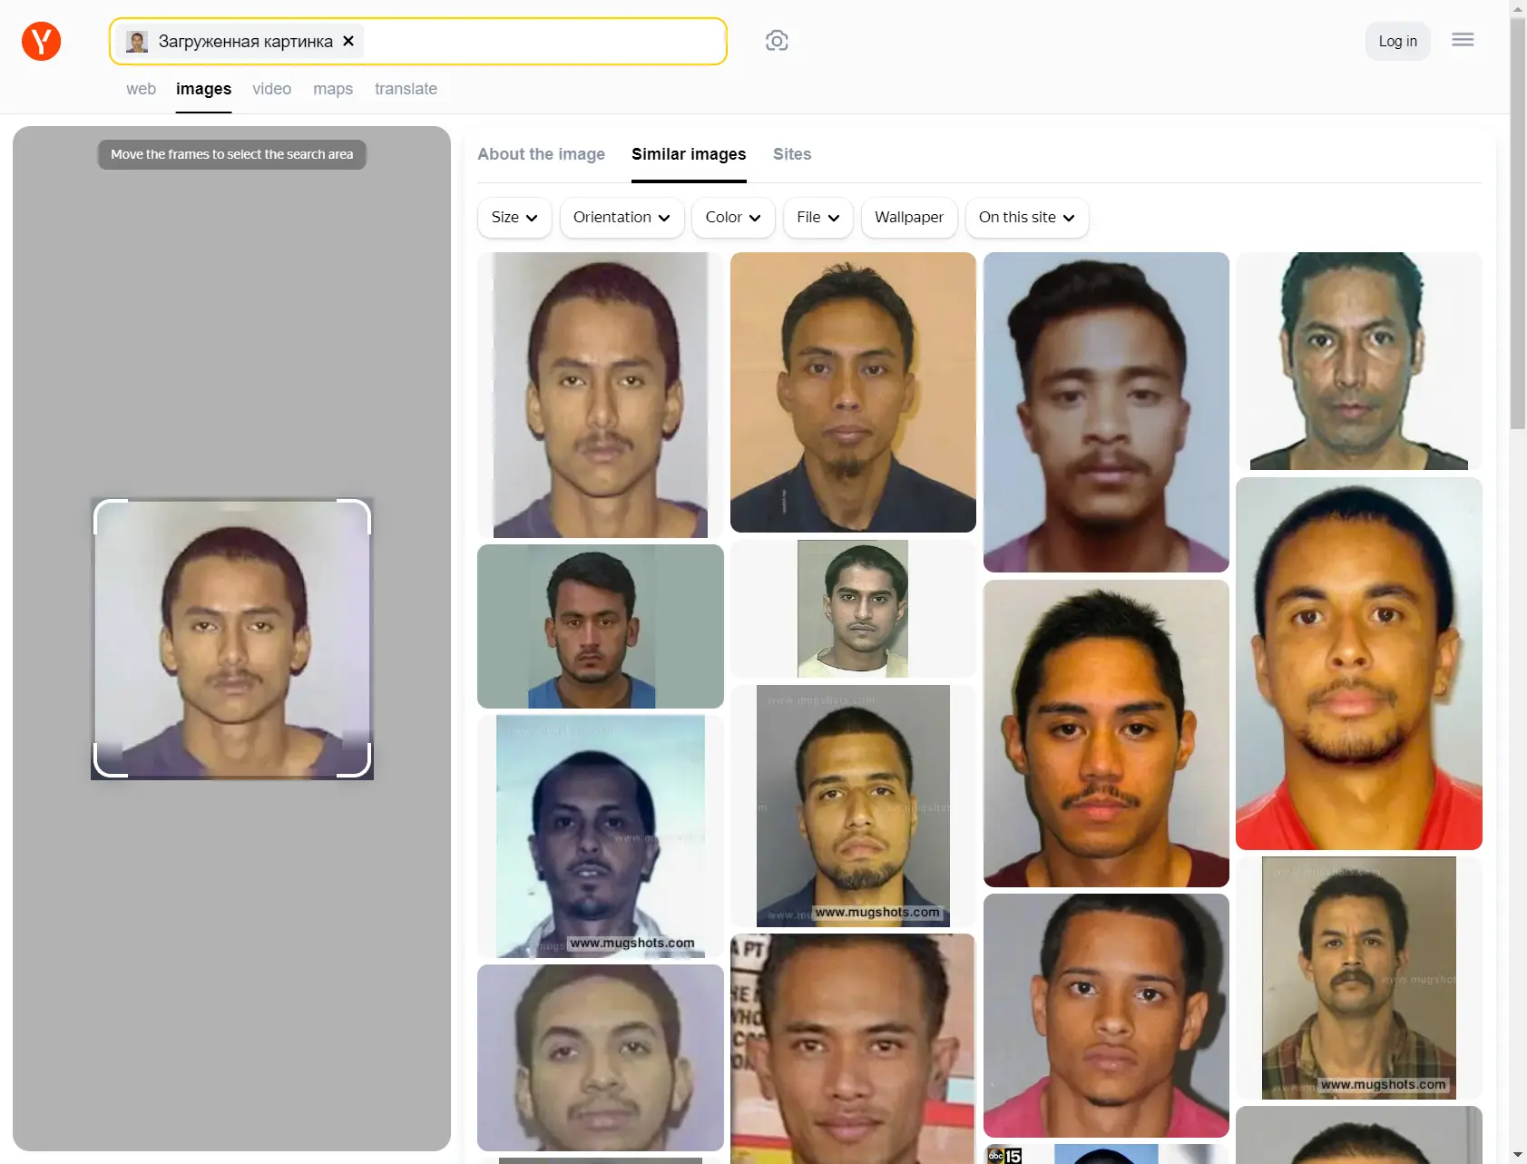Expand the Orientation filter dropdown

click(x=622, y=218)
